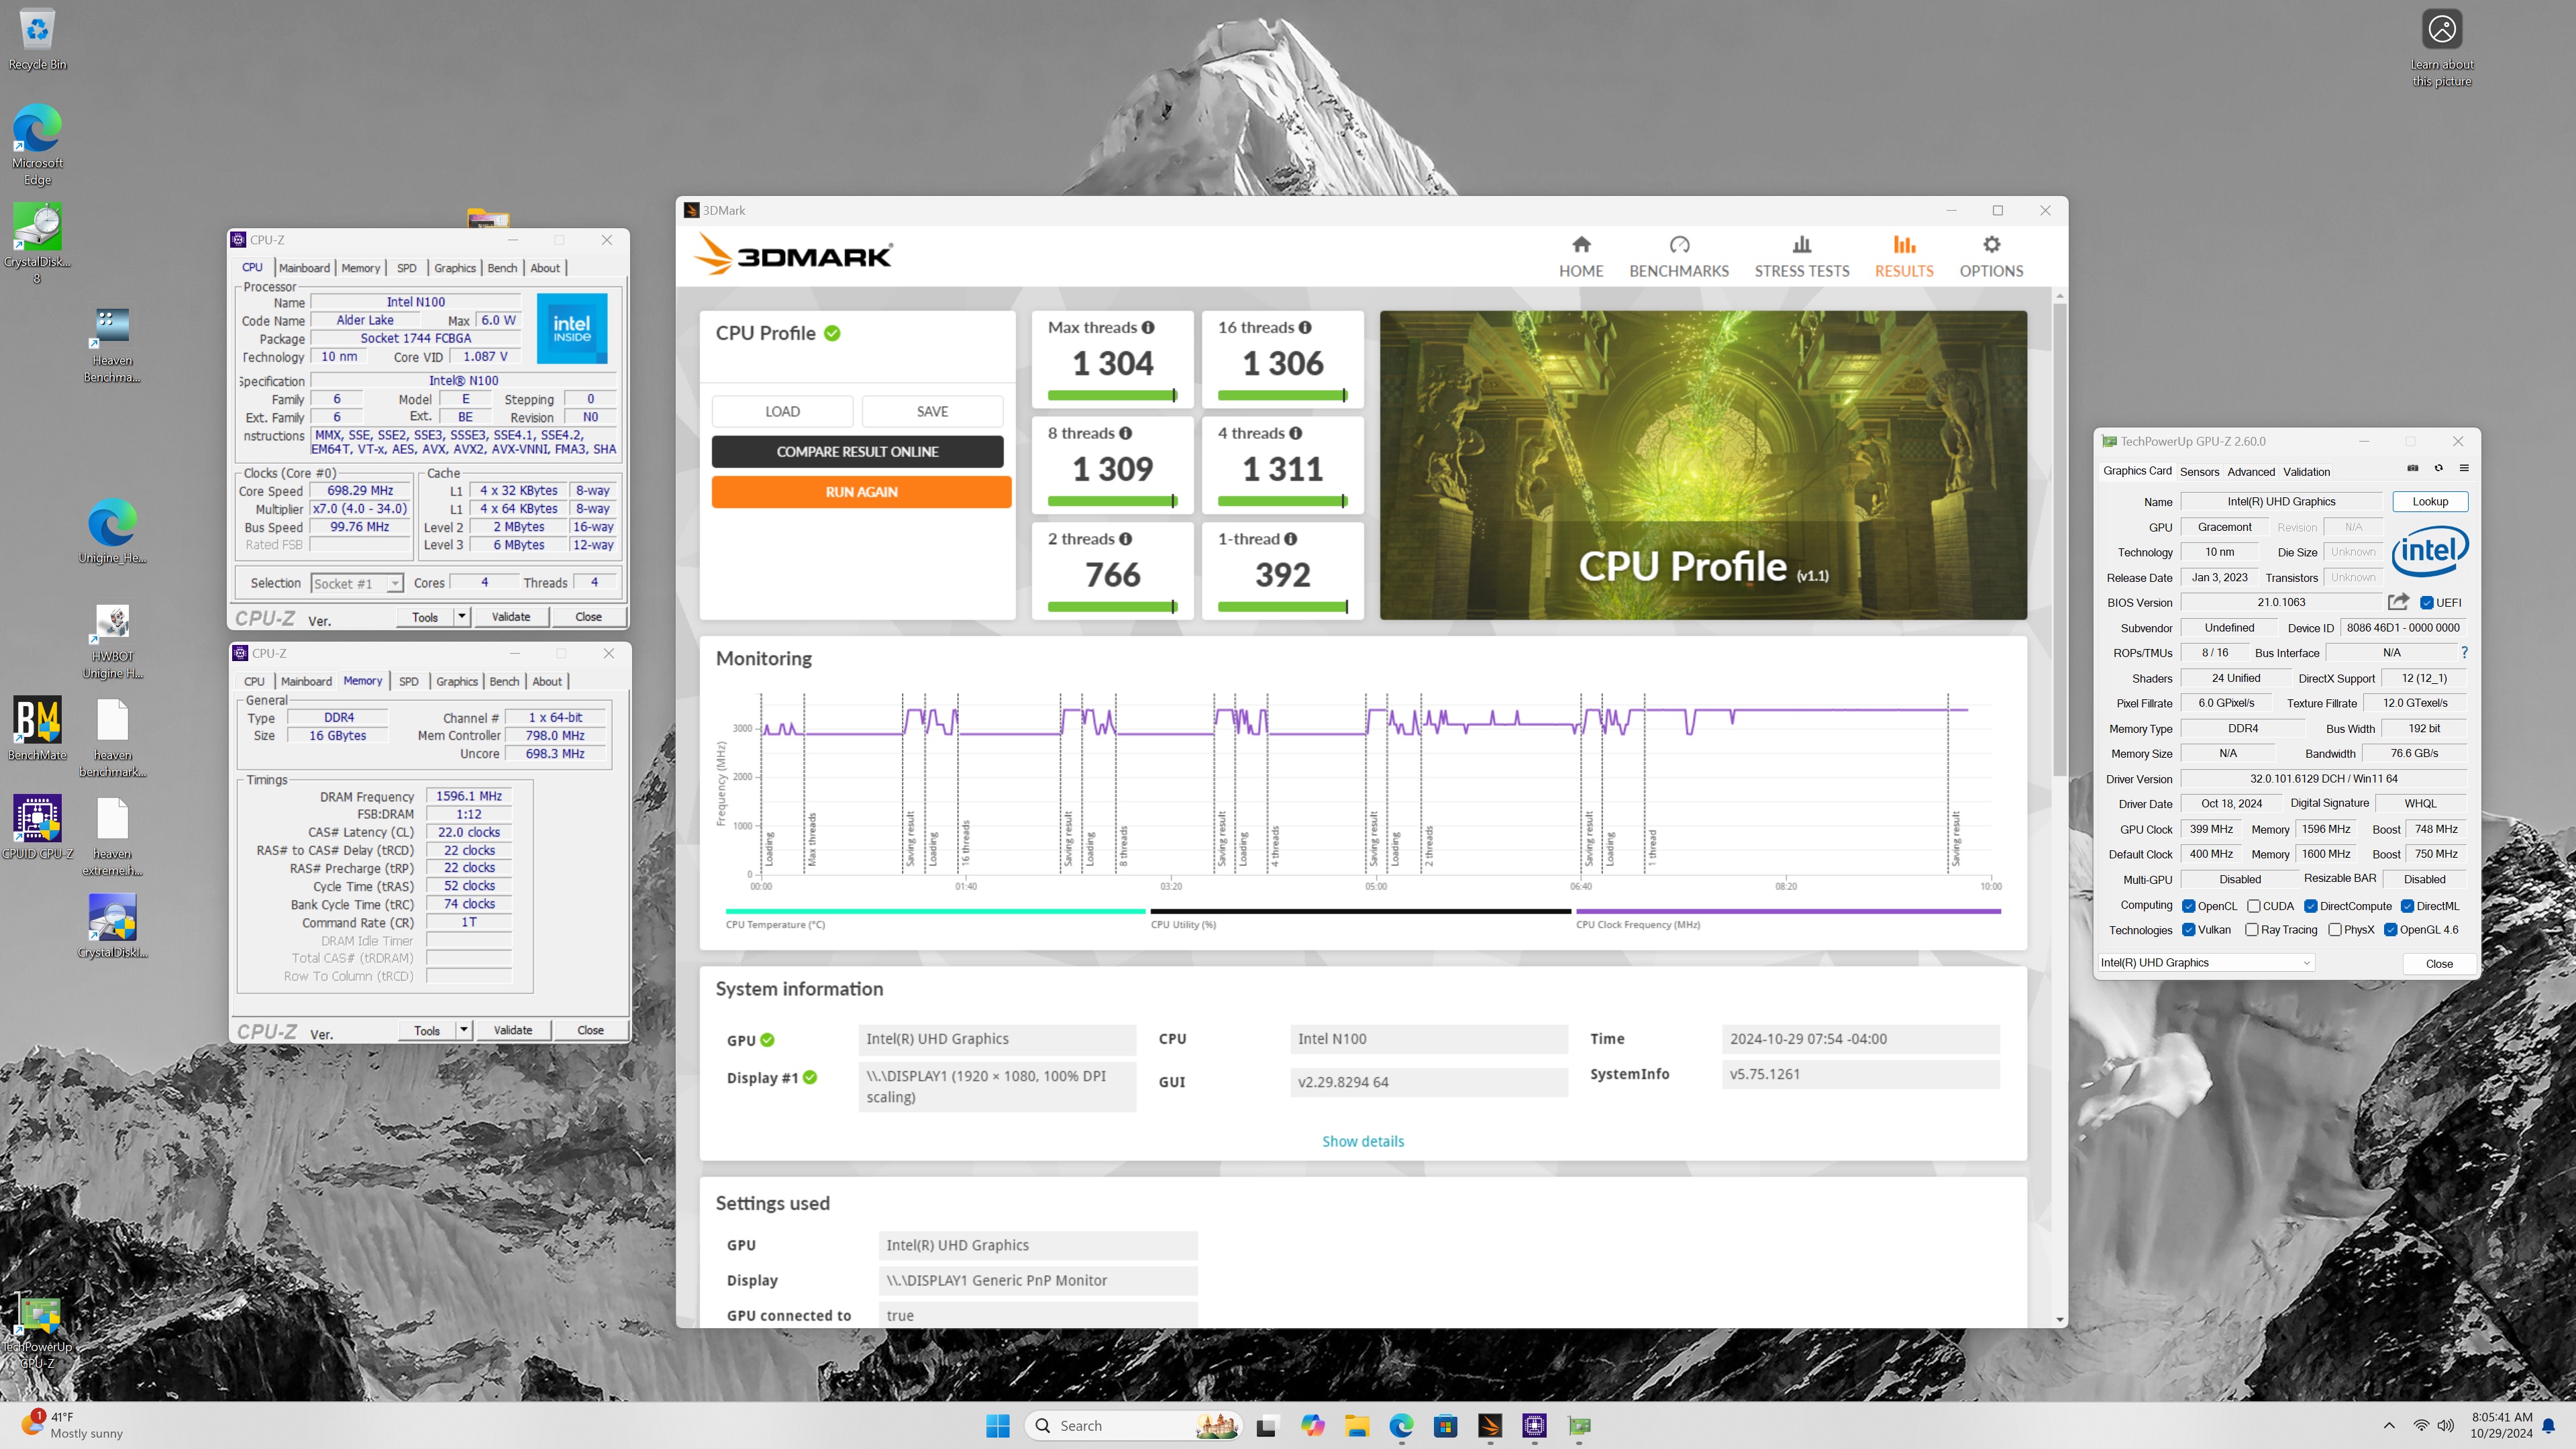The image size is (2576, 1449).
Task: Switch to Sensors tab in GPU-Z
Action: [2199, 471]
